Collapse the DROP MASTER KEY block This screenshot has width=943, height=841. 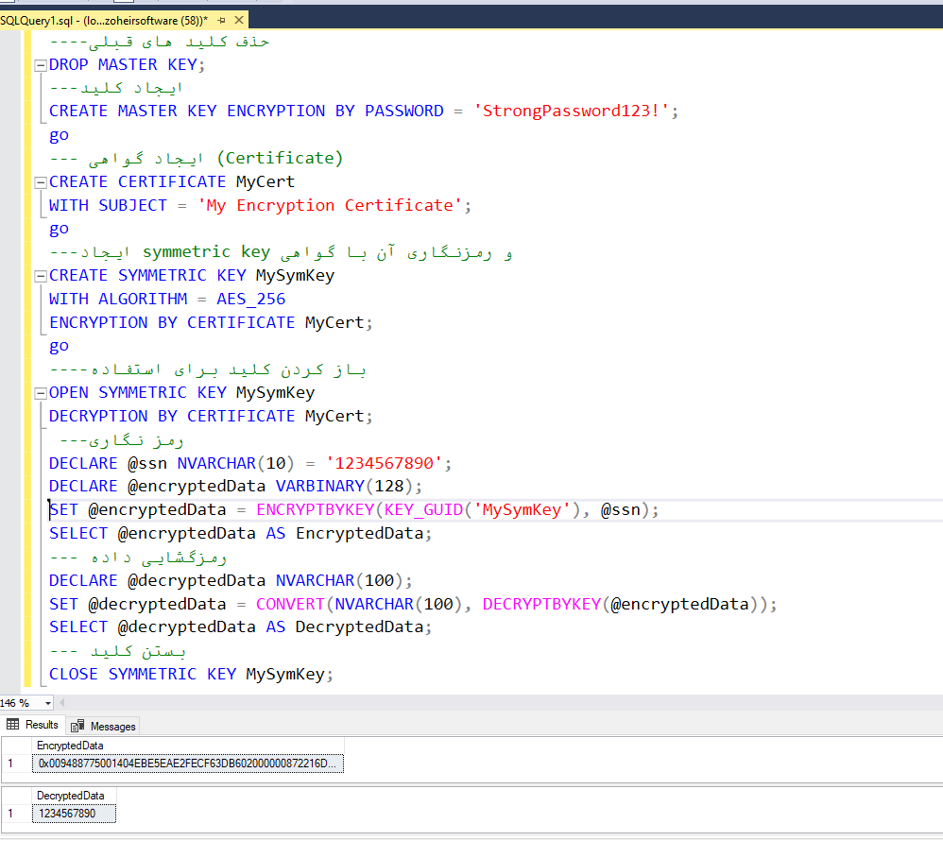(41, 65)
